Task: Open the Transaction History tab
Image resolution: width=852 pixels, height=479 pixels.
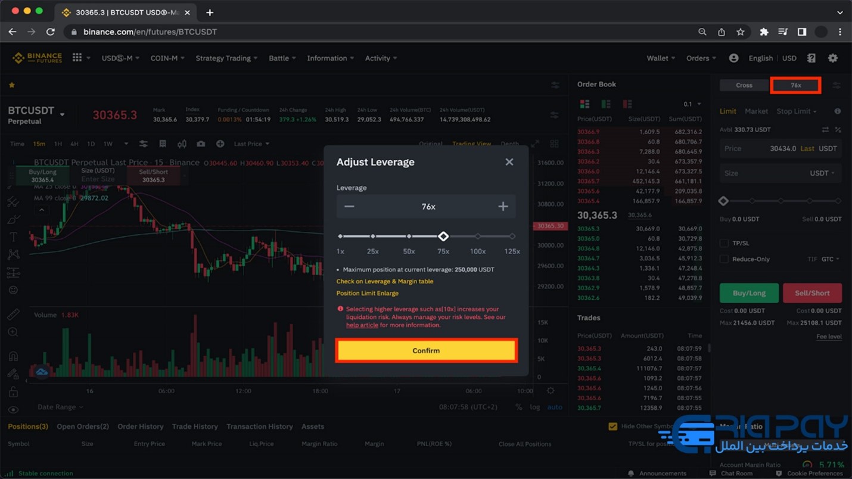Action: tap(260, 427)
